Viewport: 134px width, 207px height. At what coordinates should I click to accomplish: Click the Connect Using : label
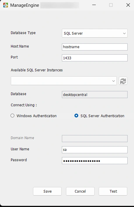[24, 105]
